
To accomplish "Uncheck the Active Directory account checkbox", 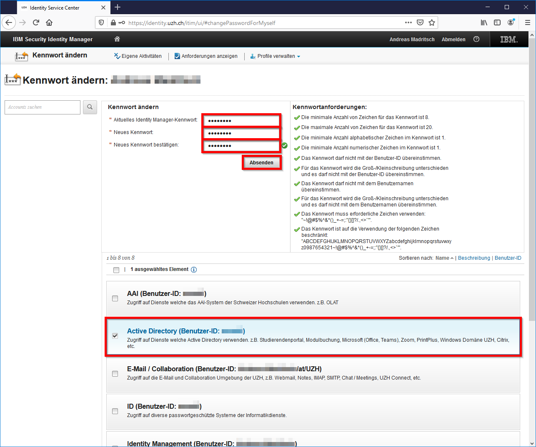I will [115, 336].
